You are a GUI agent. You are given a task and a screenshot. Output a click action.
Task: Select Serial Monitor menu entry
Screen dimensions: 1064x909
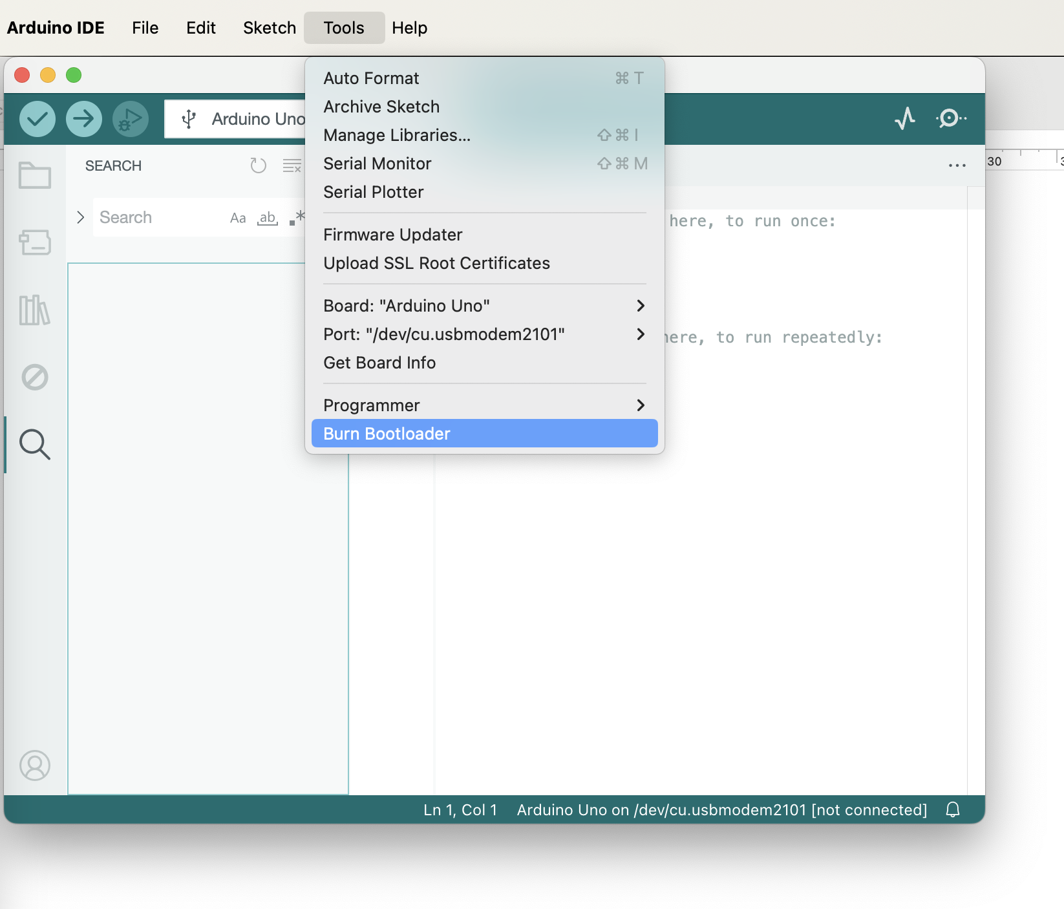(x=484, y=164)
